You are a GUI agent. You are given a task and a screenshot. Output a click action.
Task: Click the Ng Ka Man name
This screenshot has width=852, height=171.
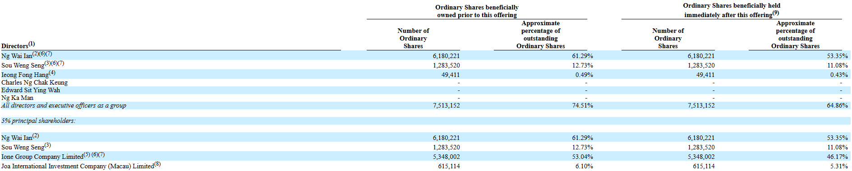pyautogui.click(x=17, y=98)
